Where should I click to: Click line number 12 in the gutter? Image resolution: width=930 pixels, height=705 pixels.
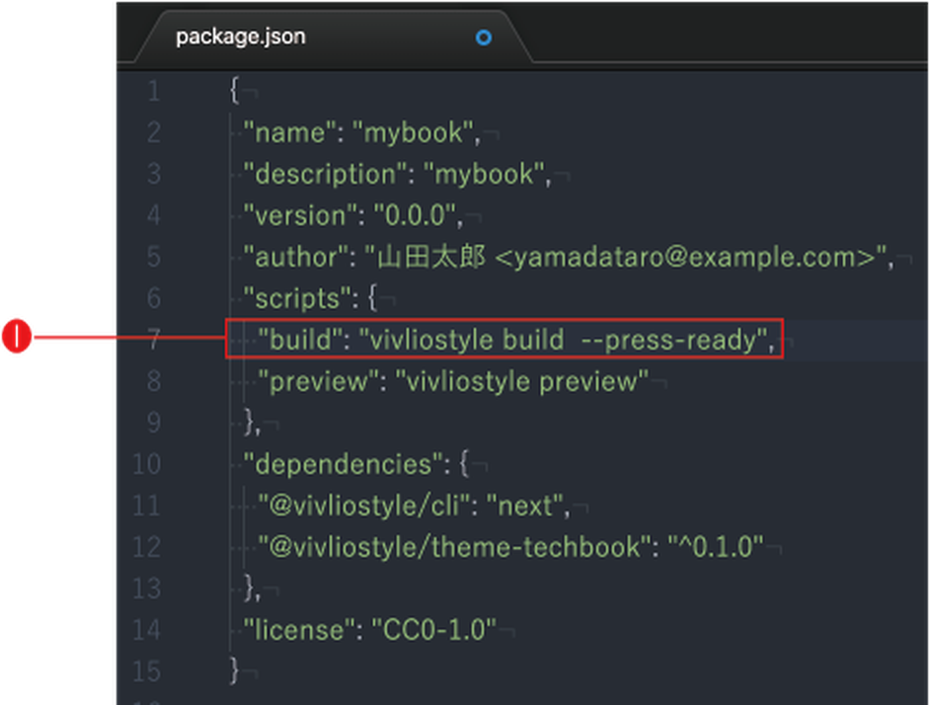click(x=146, y=547)
